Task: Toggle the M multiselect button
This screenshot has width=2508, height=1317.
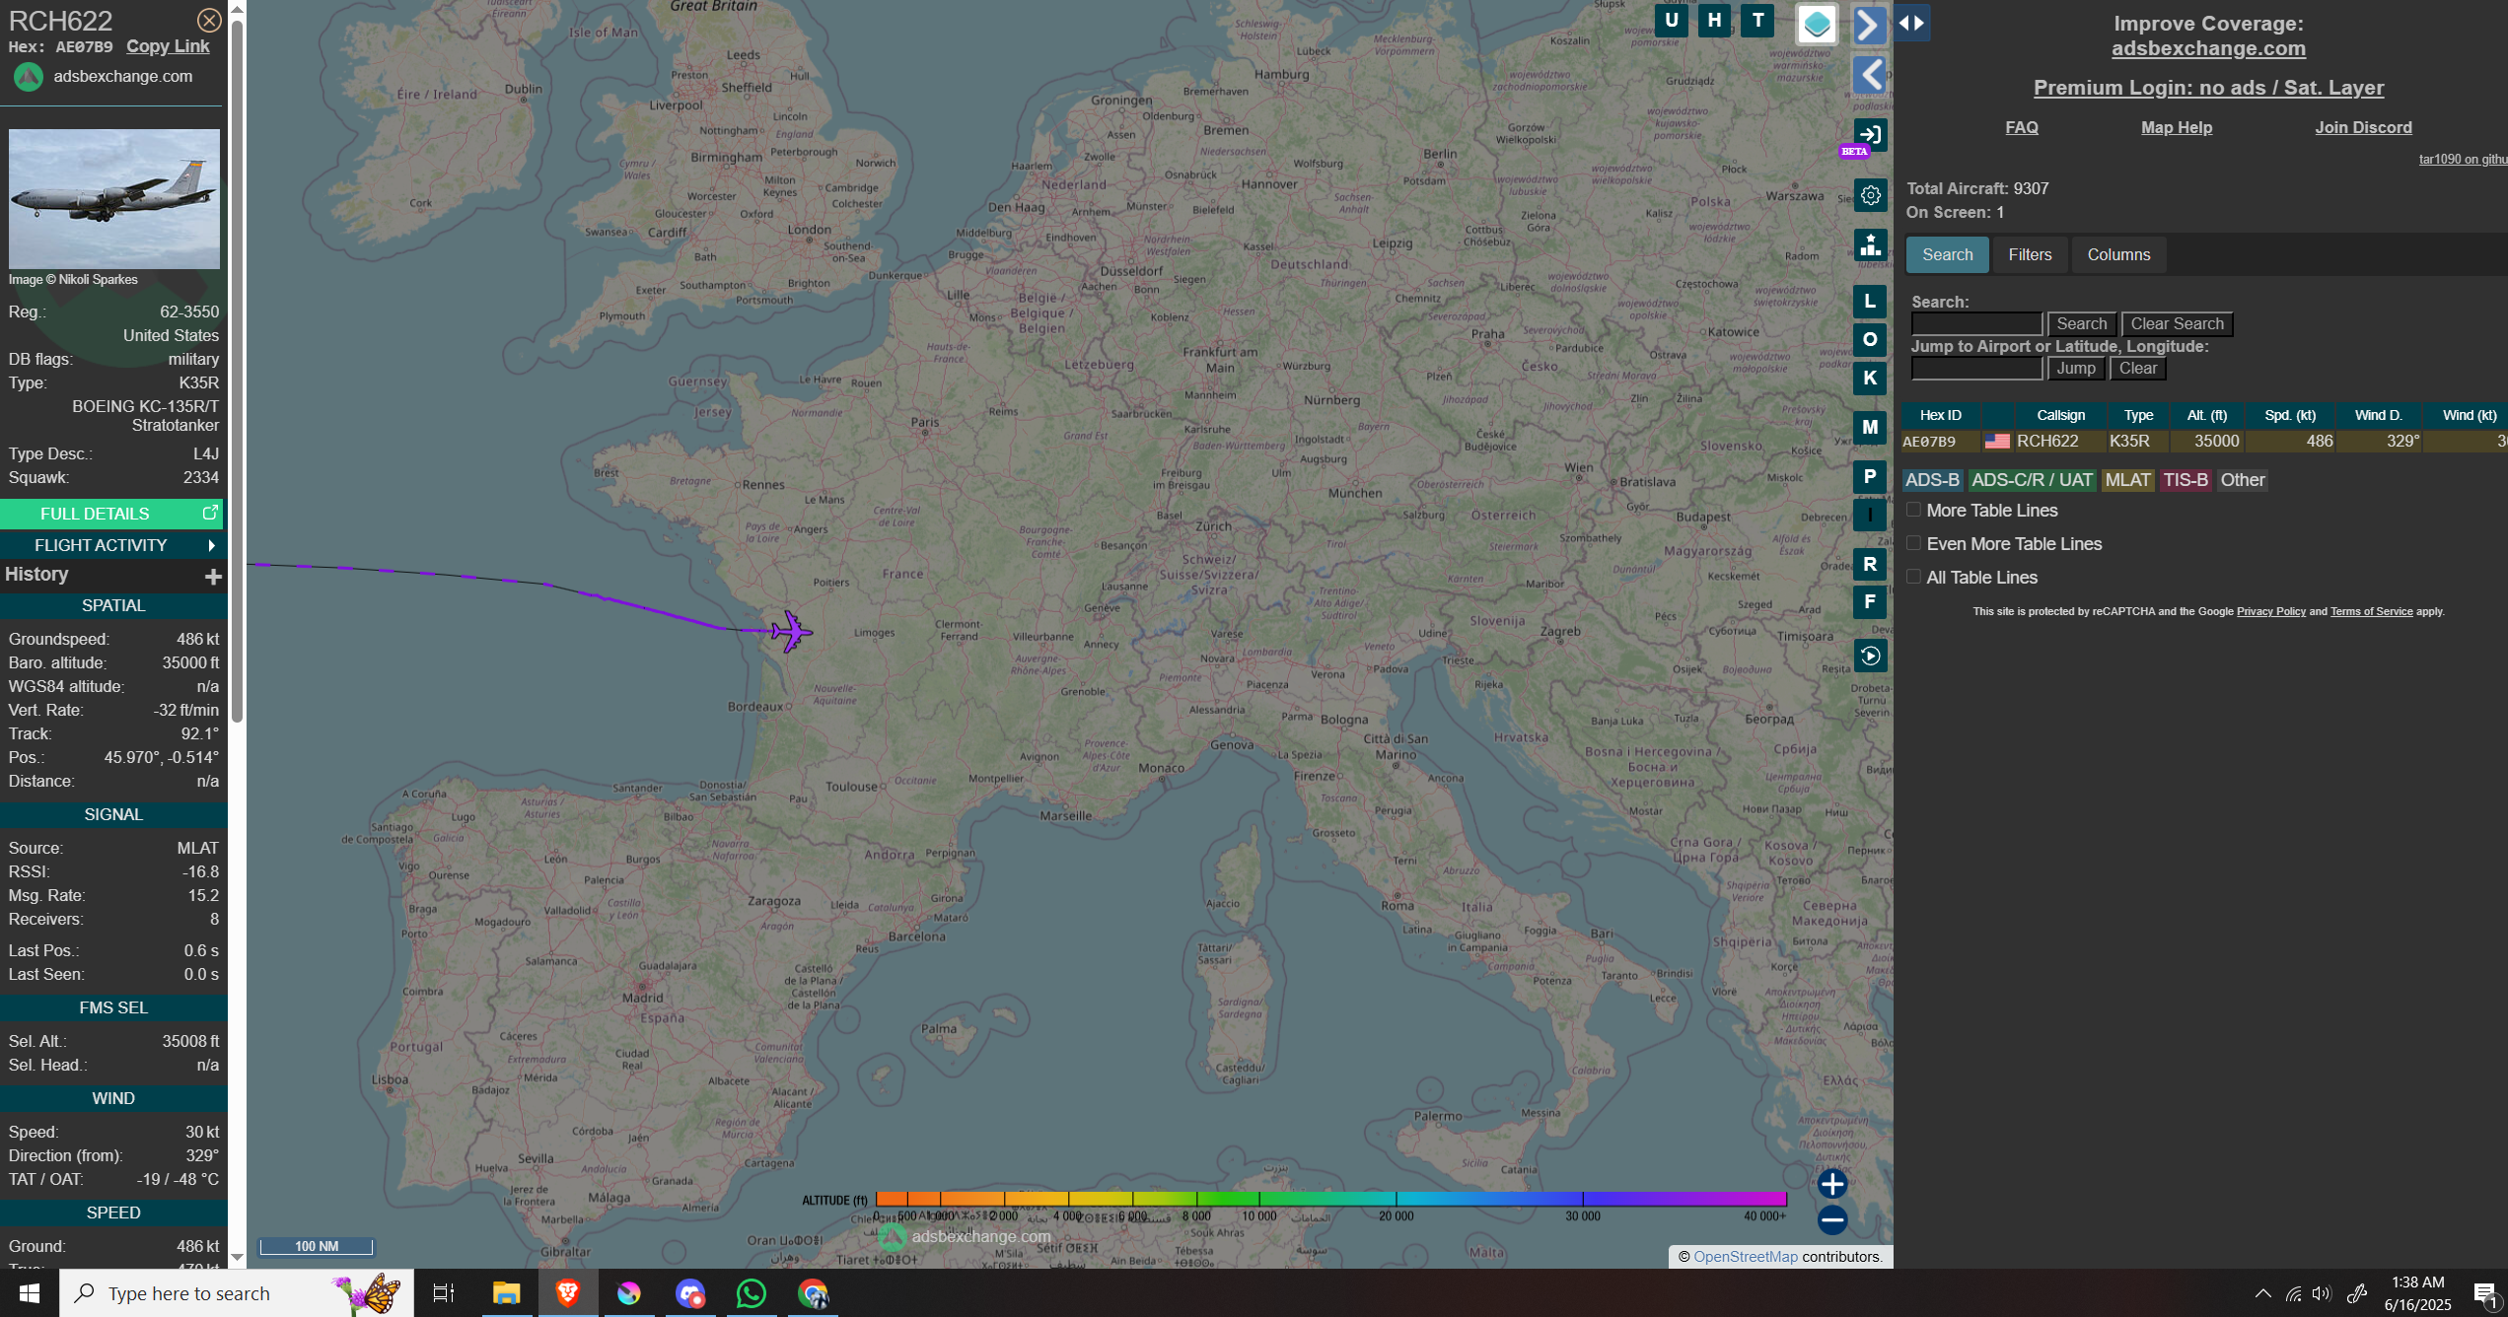Action: pyautogui.click(x=1869, y=427)
